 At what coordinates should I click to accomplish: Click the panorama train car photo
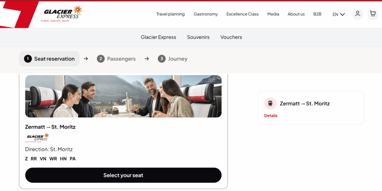tap(123, 96)
